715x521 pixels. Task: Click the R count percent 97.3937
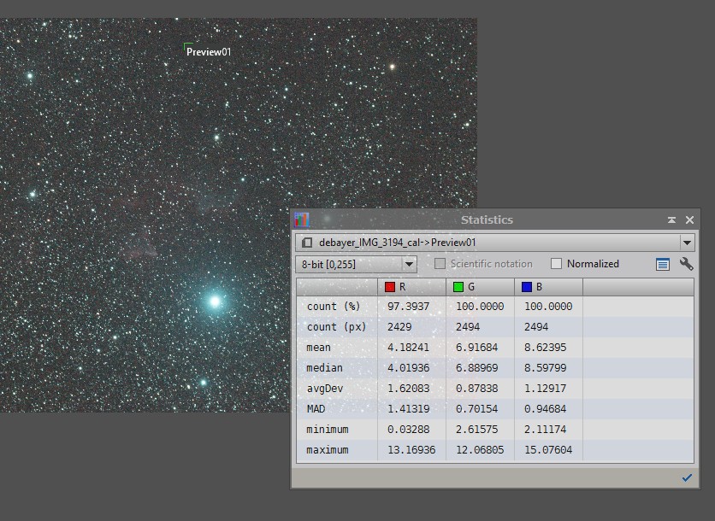[x=408, y=307]
